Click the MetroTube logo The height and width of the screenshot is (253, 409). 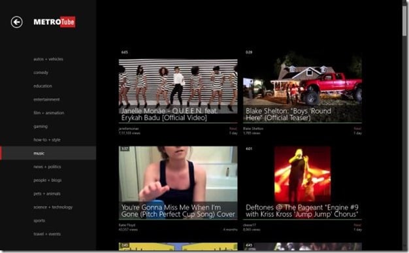pyautogui.click(x=54, y=22)
